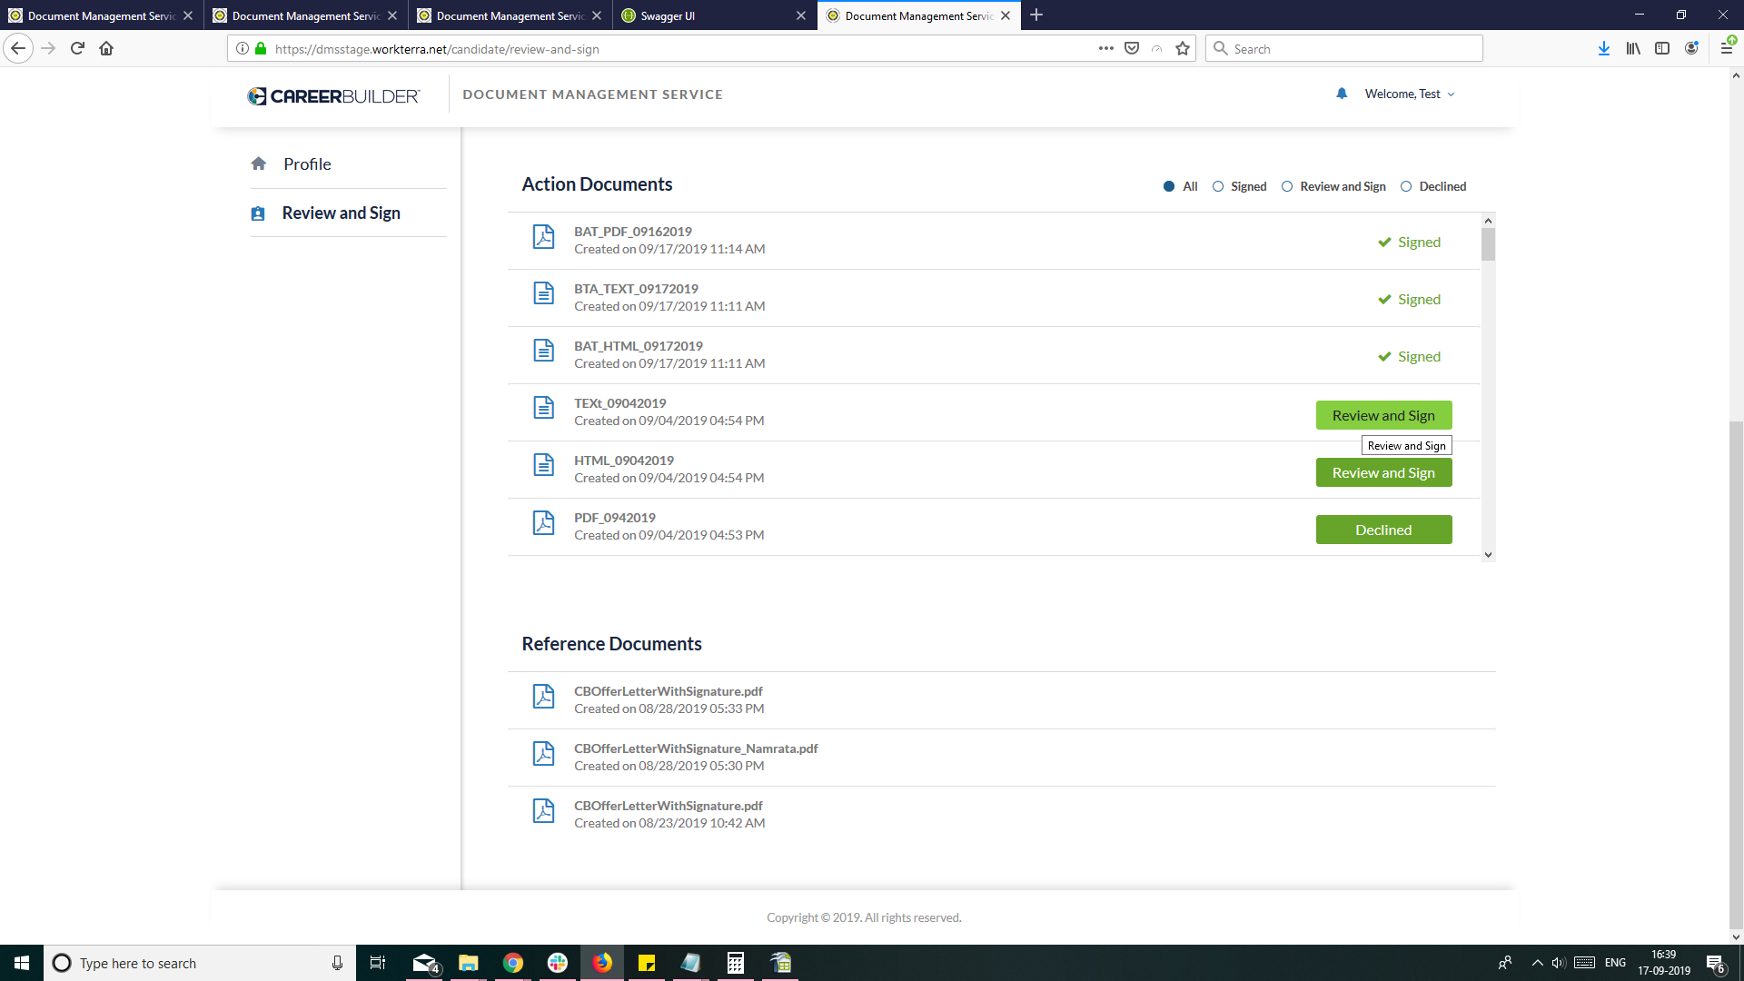Click Review and Sign for TEXt_09042019

(x=1383, y=415)
